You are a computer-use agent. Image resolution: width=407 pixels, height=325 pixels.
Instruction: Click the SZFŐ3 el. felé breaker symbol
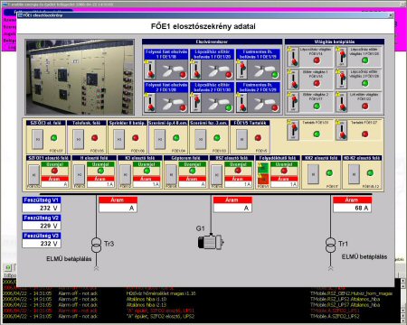click(x=38, y=139)
